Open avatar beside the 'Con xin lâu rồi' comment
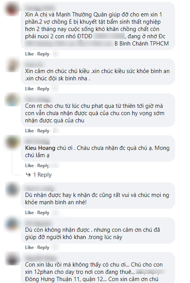The image size is (190, 283). click(12, 259)
